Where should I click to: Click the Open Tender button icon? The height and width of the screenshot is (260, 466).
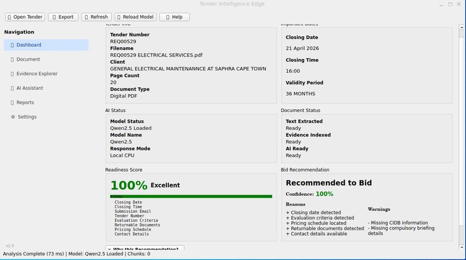[x=9, y=17]
